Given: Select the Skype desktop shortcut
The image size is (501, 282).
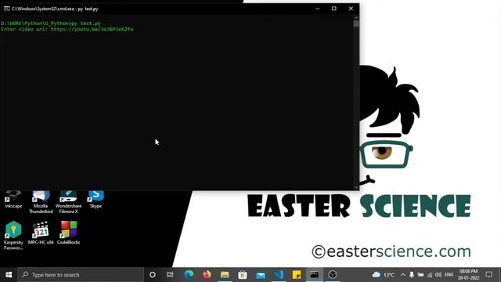Looking at the screenshot, I should tap(96, 200).
